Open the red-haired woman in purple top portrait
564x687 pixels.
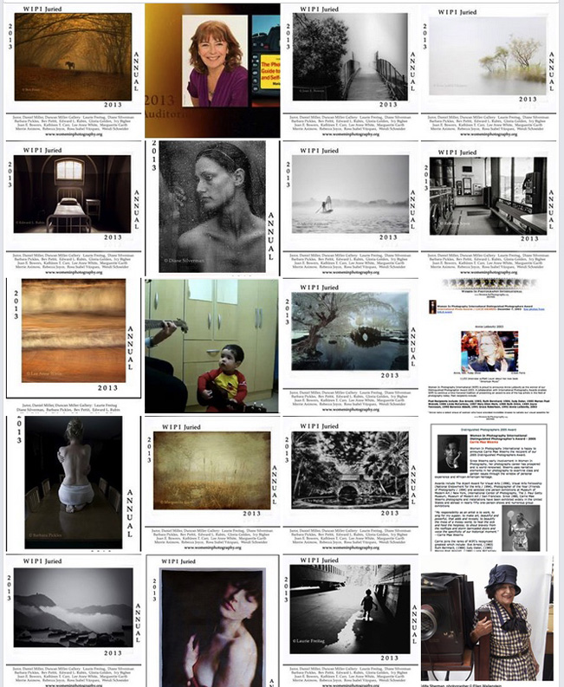(x=212, y=70)
